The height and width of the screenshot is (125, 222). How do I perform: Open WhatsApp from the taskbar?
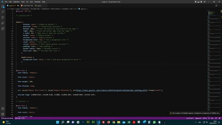pyautogui.click(x=154, y=122)
